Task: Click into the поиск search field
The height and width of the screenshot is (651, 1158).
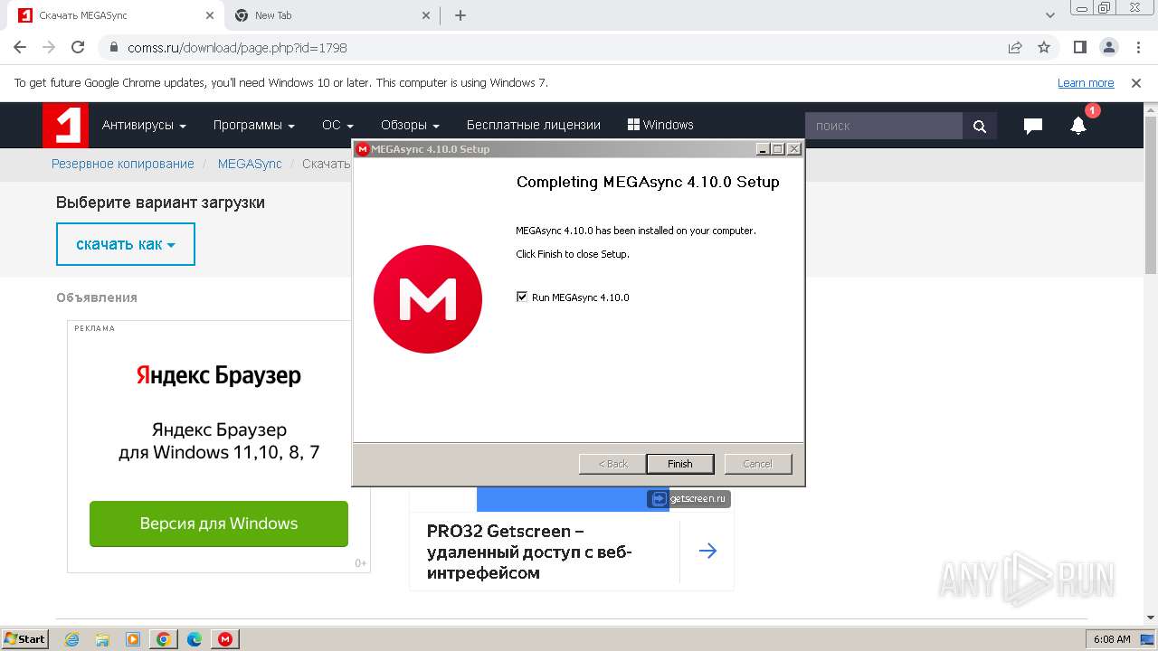Action: [x=883, y=126]
